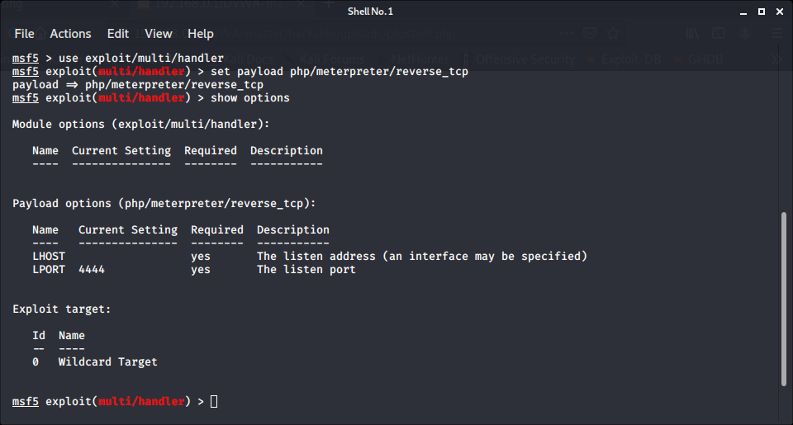793x425 pixels.
Task: Click the 'Exploit target:' heading
Action: 62,309
